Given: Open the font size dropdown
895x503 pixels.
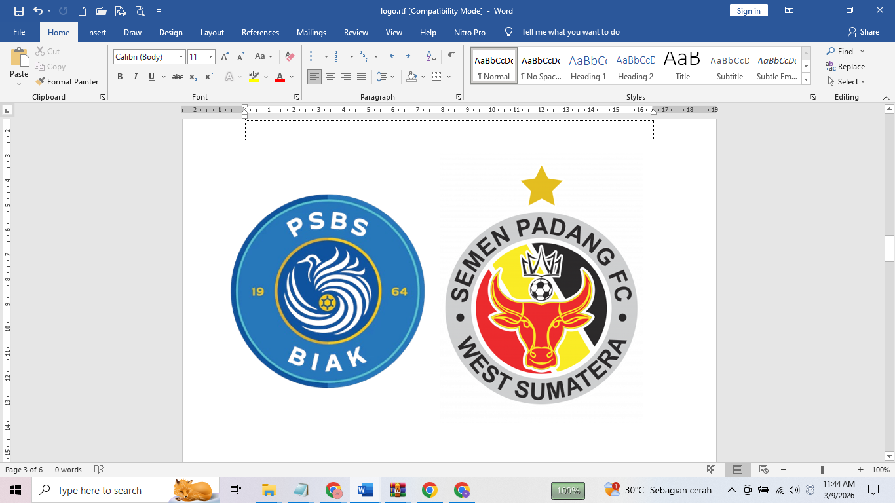Looking at the screenshot, I should [x=210, y=57].
